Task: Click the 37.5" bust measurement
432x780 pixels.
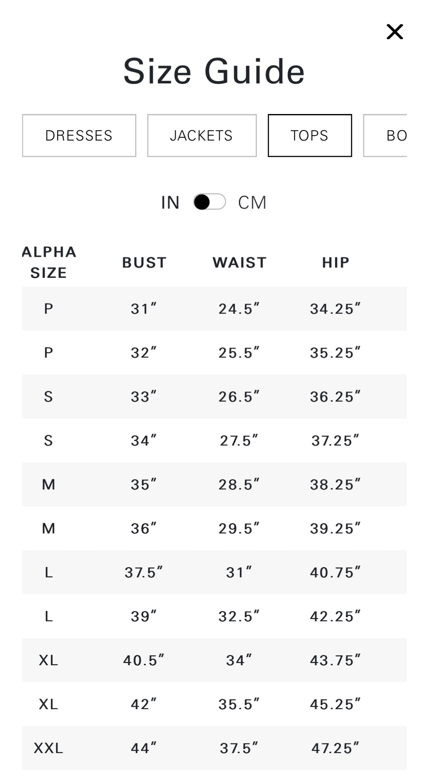Action: click(144, 572)
